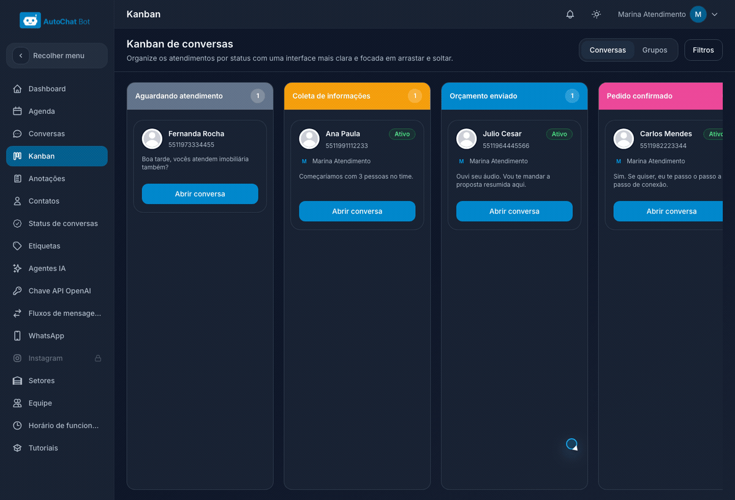Click the AutoChat Bot robot logo

30,21
